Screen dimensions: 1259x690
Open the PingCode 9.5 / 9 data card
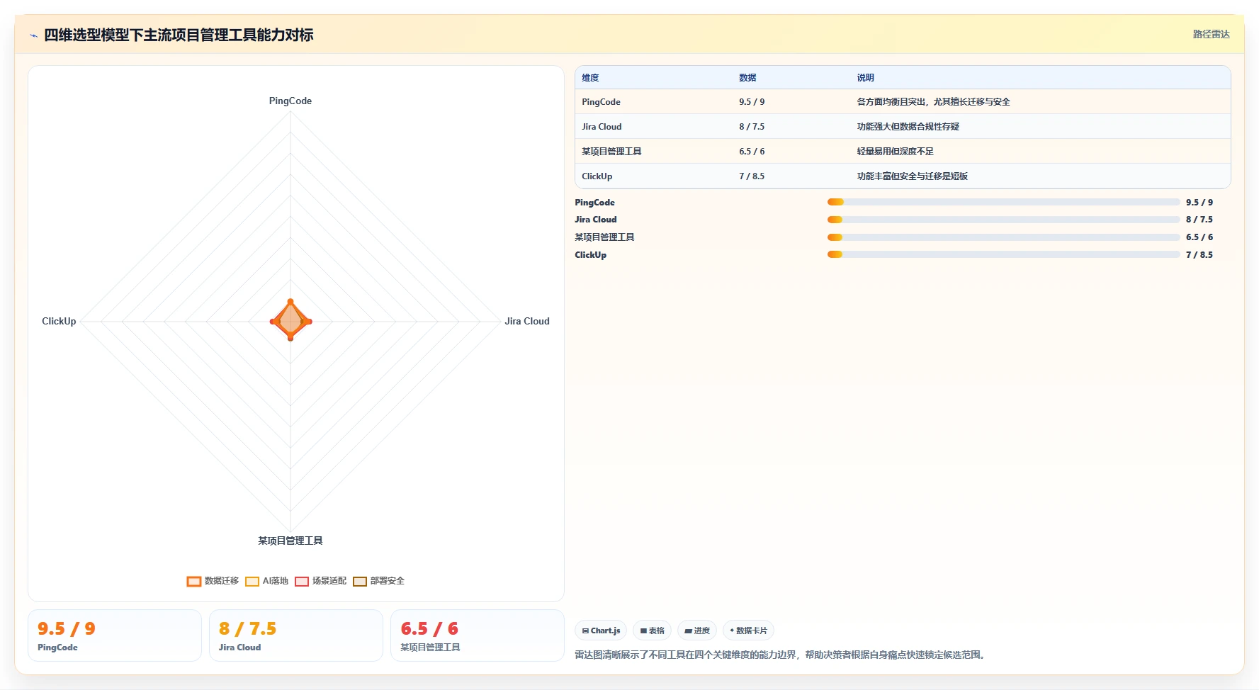(115, 635)
